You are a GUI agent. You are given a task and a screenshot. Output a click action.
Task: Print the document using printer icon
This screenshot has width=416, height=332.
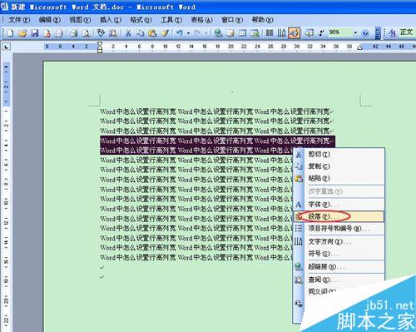coord(74,33)
